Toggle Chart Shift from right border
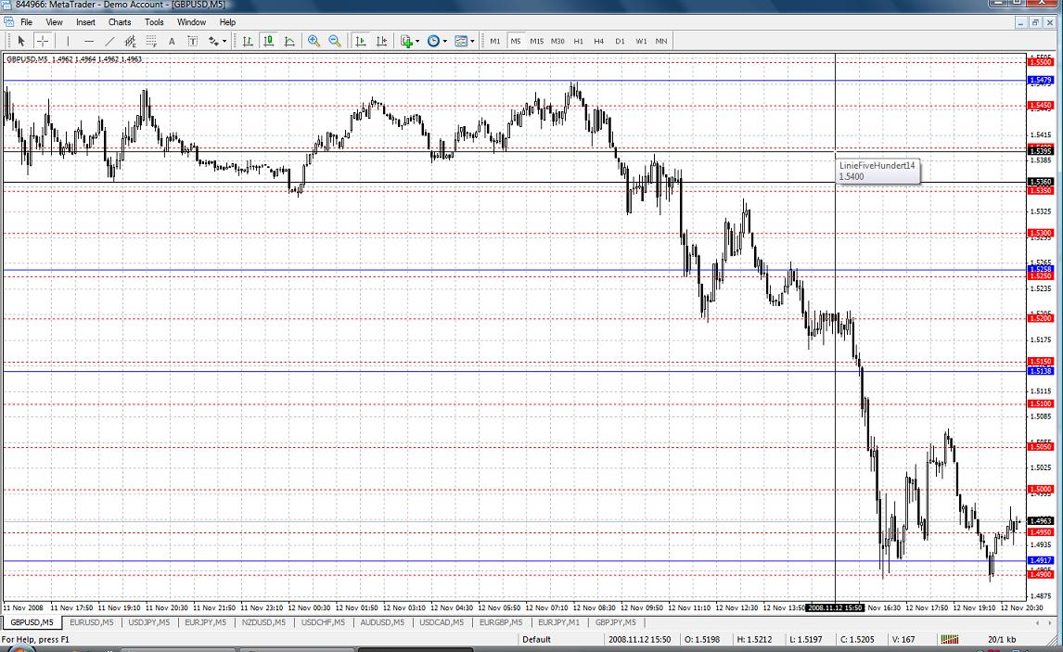The image size is (1063, 652). click(x=381, y=42)
